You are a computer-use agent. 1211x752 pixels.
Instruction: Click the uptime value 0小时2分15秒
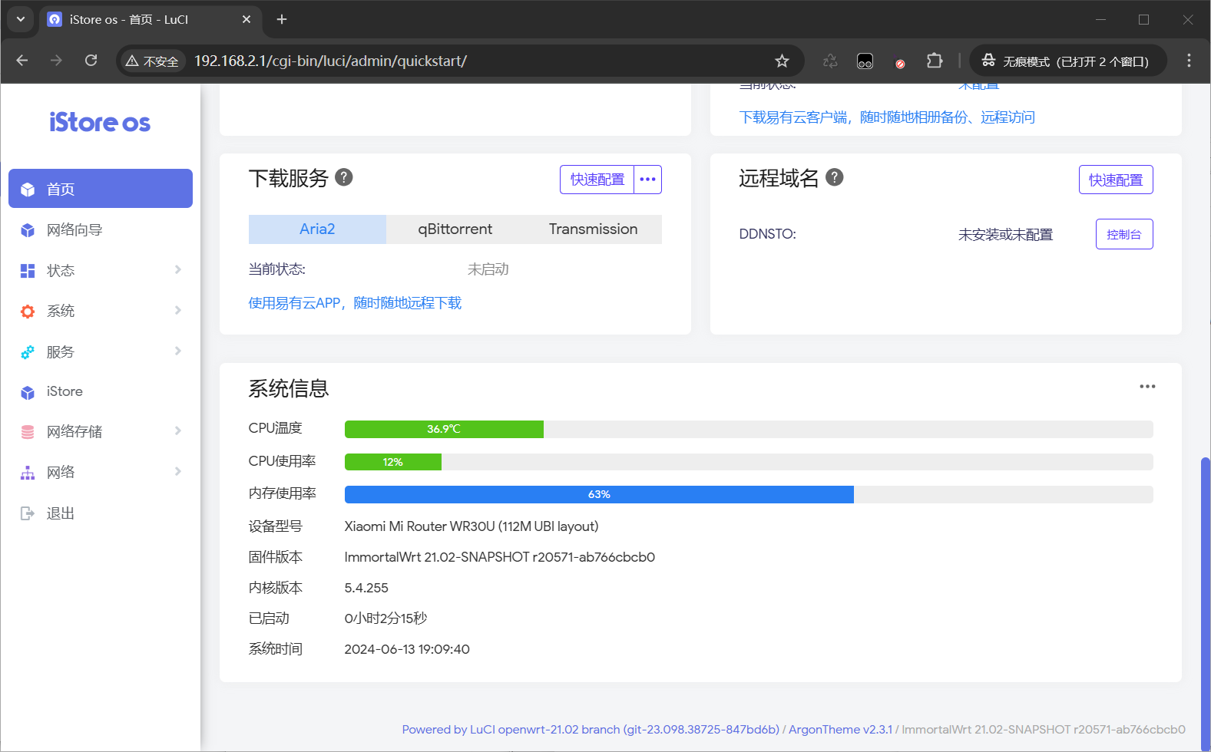385,618
